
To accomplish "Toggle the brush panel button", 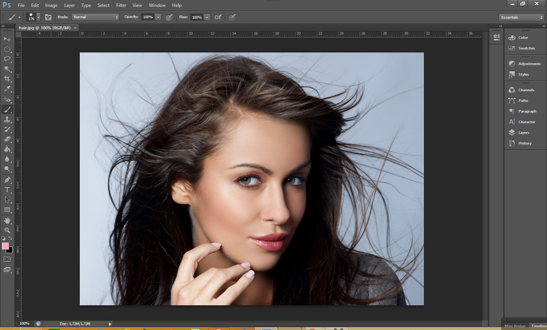I will click(48, 17).
